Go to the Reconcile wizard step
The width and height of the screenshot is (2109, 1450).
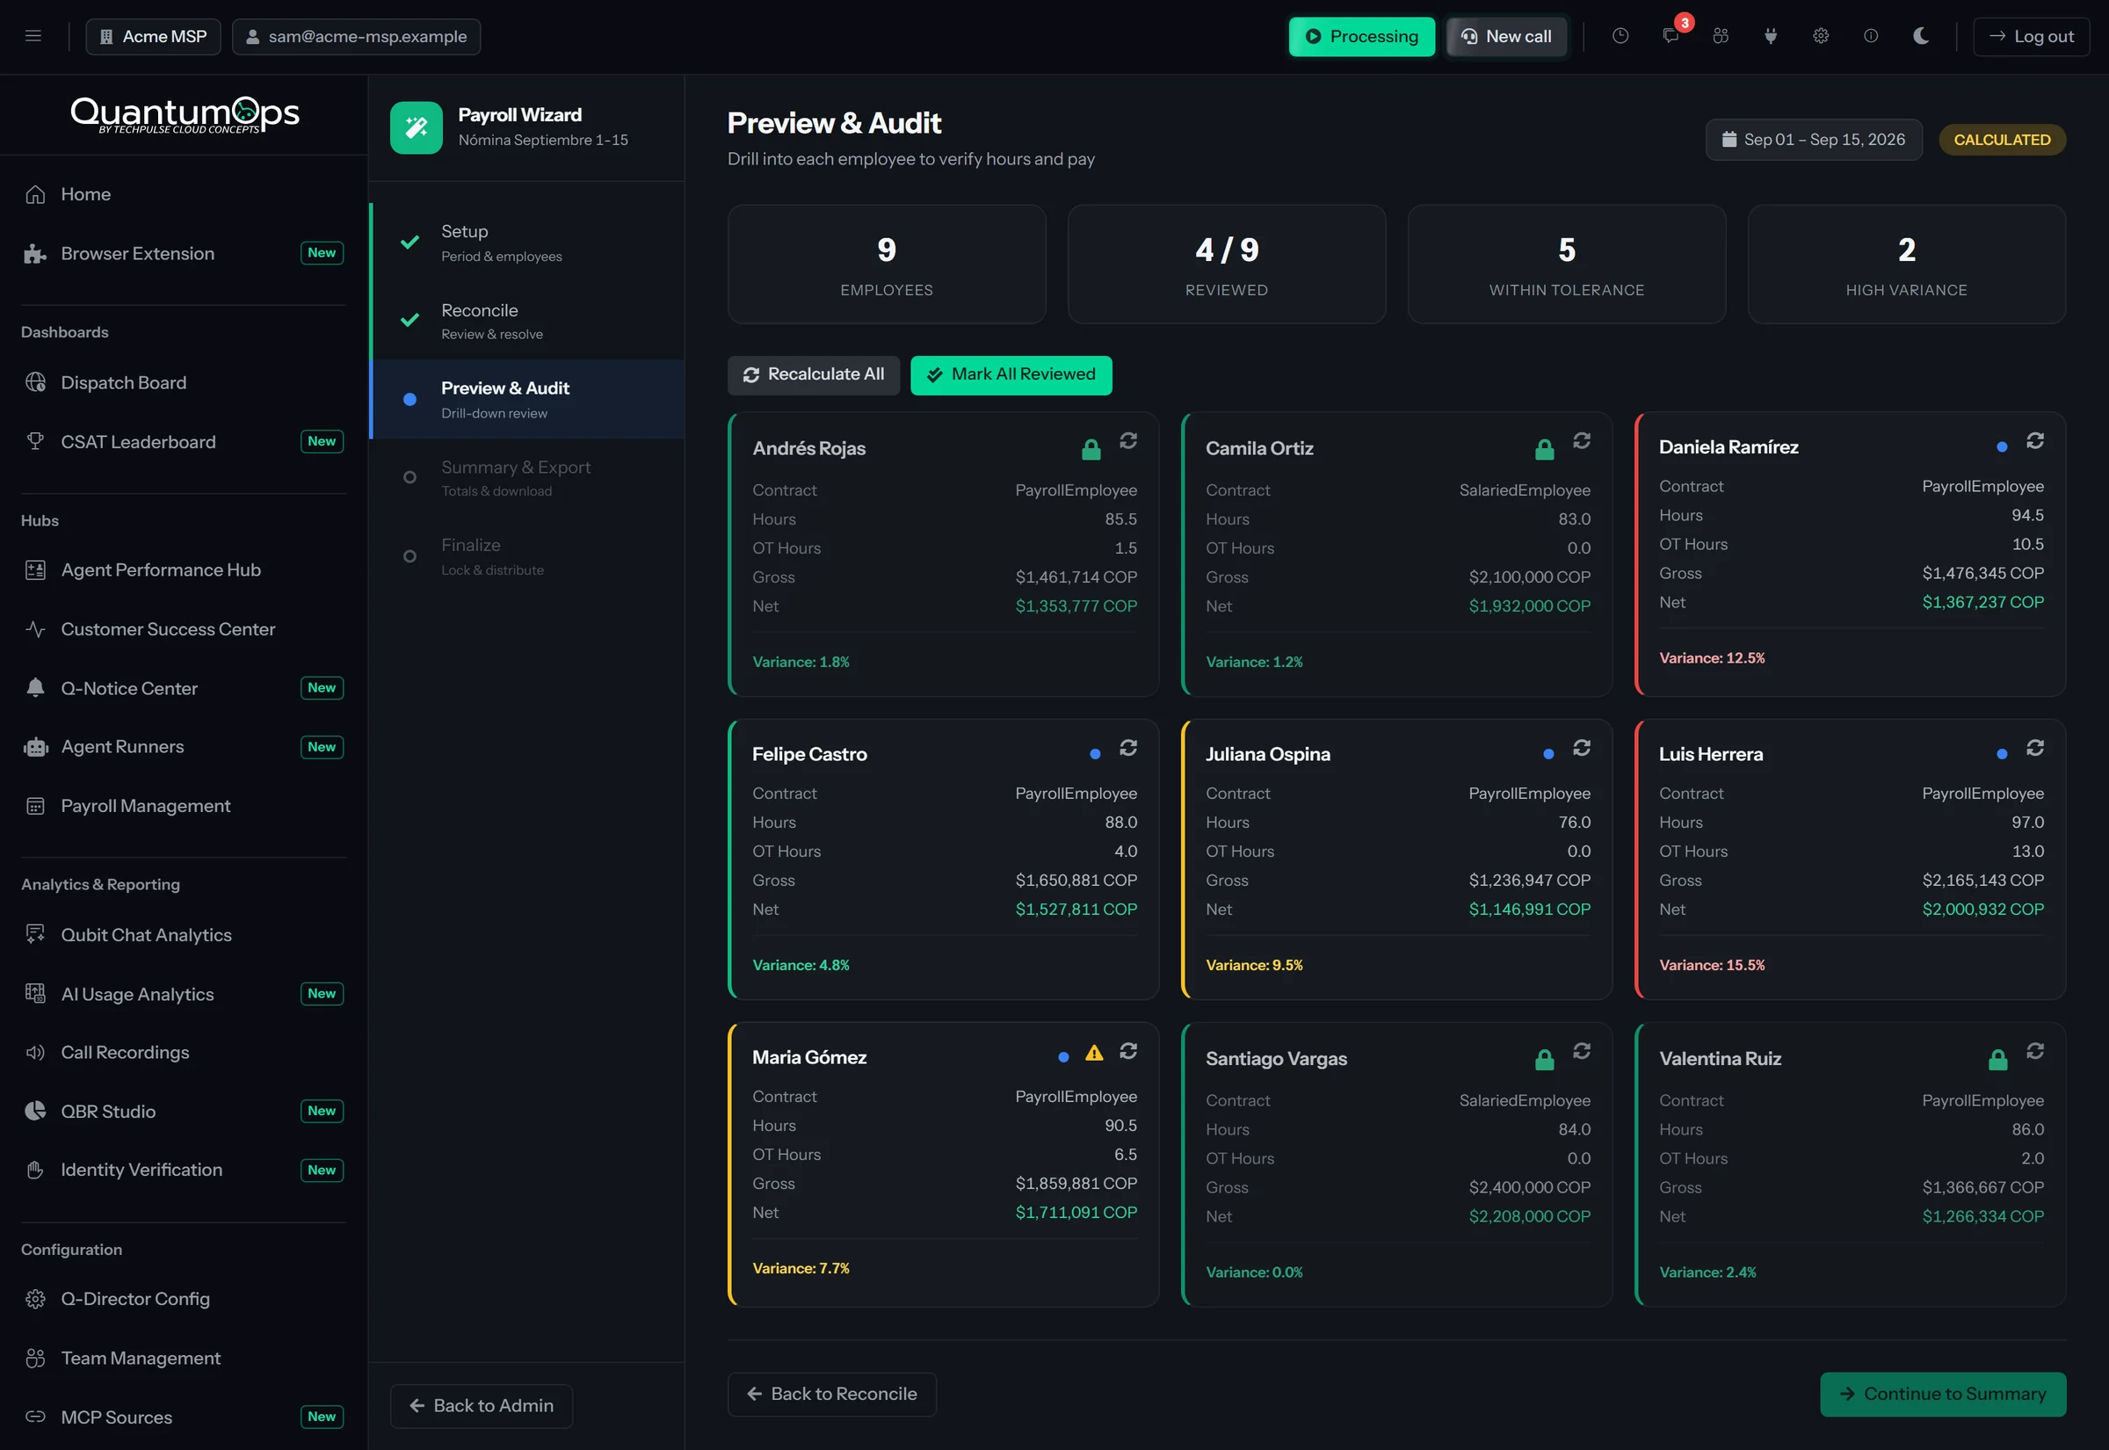point(526,321)
